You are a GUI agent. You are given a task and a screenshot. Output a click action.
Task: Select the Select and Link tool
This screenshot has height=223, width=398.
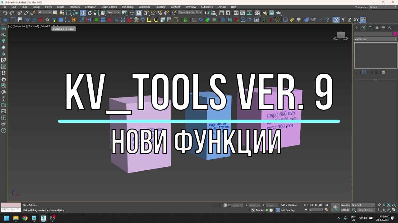[x=20, y=13]
